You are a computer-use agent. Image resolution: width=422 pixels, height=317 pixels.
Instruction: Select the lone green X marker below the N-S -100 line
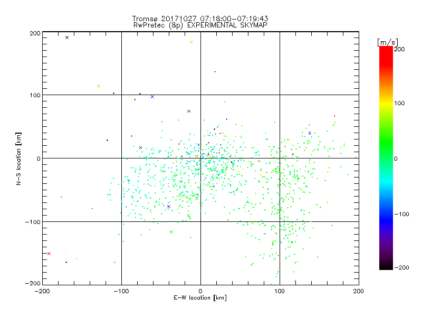[171, 232]
